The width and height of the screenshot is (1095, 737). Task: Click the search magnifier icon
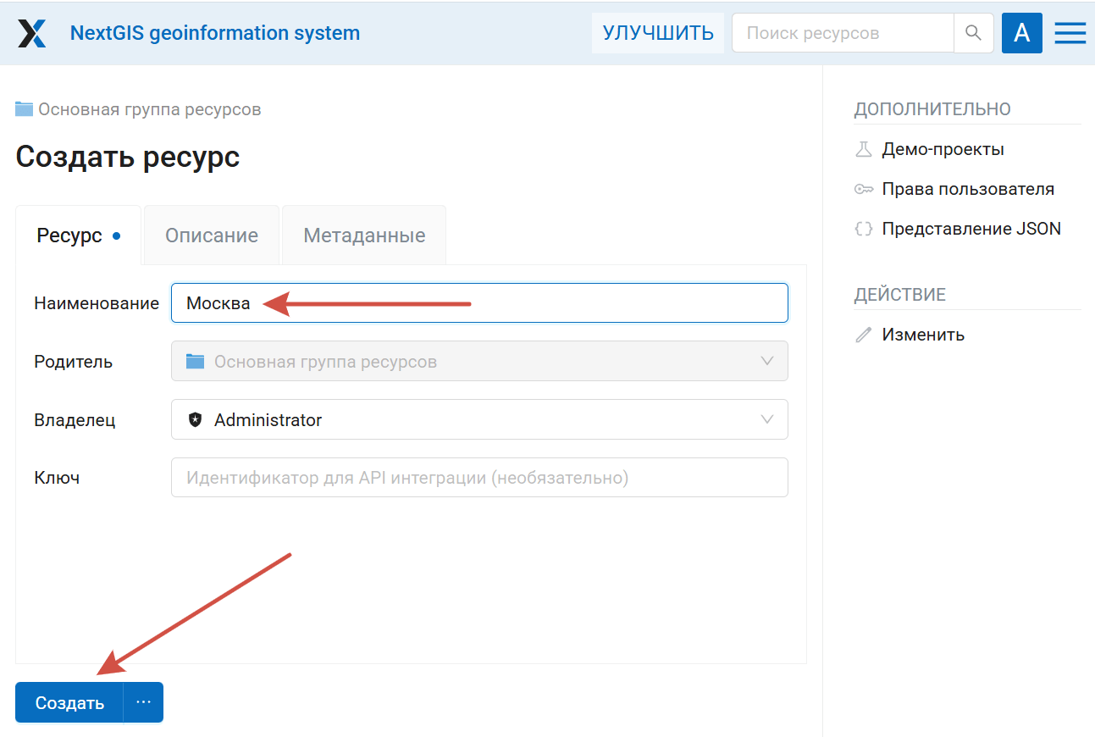[x=973, y=33]
